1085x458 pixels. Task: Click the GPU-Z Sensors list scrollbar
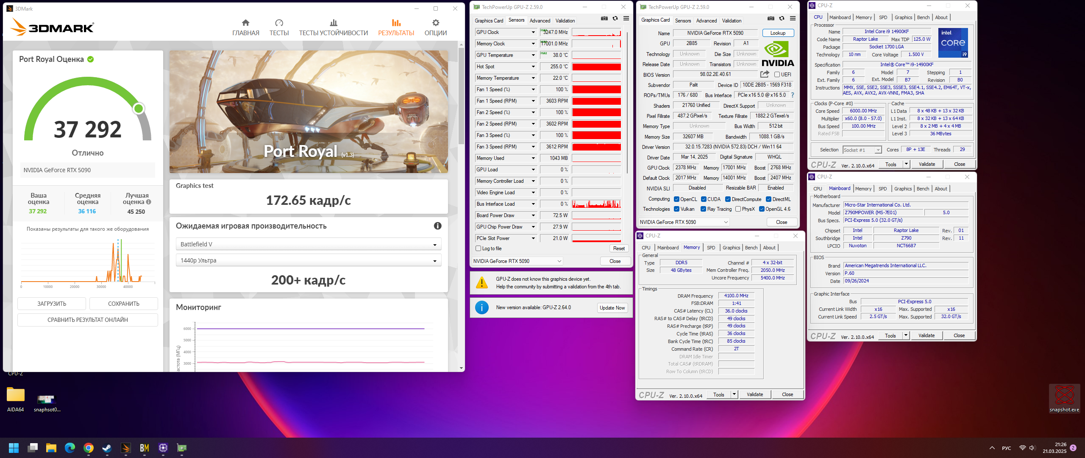pos(627,102)
